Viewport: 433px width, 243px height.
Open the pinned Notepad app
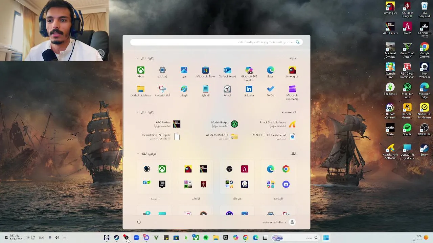coord(206,91)
